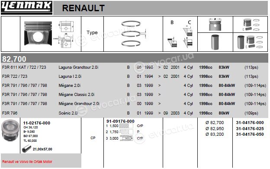Open kit number 31-04176-000
Screen dimensions: 270x169
coord(250,123)
